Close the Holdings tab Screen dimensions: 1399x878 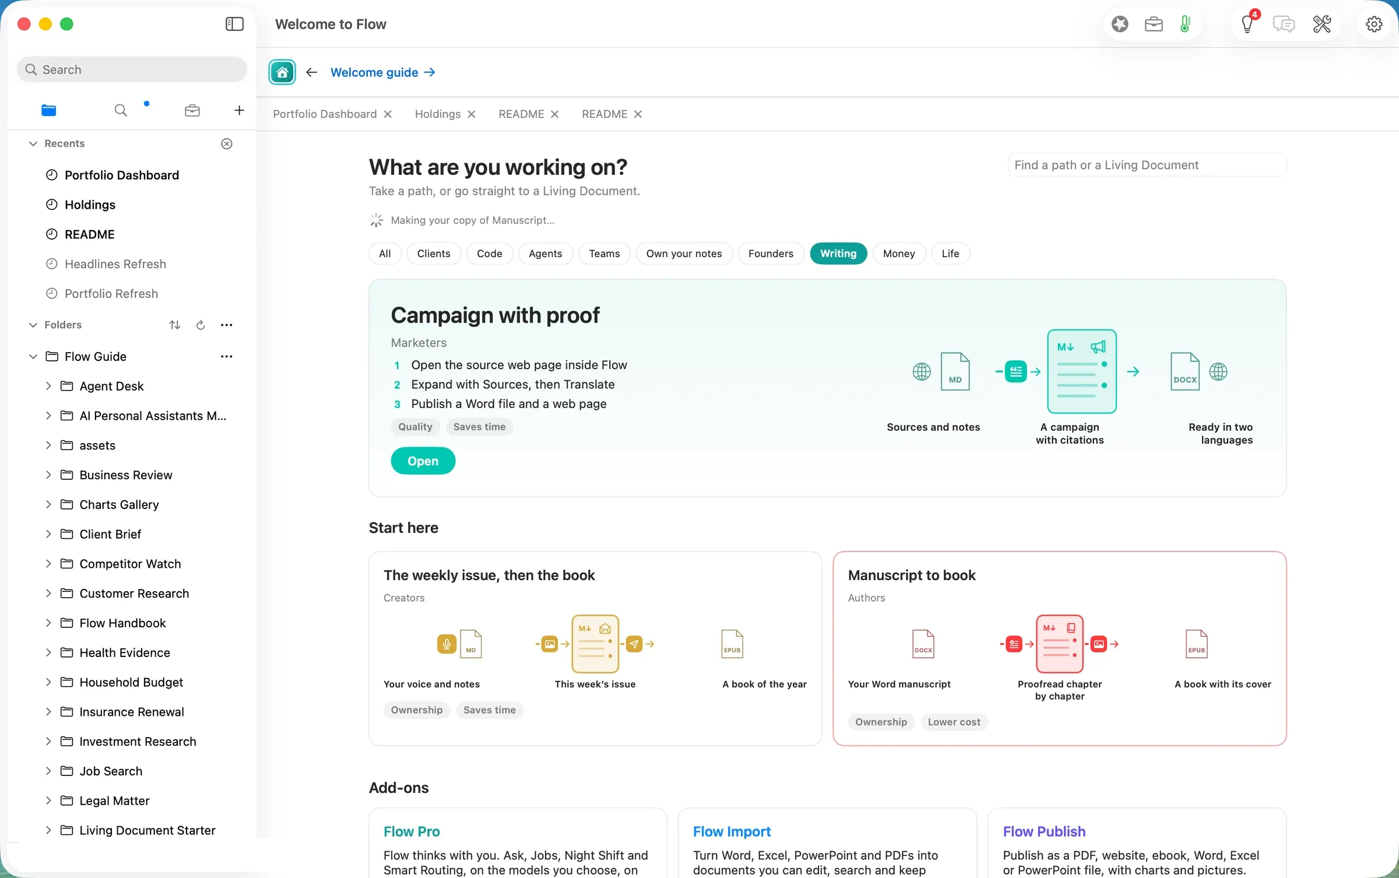(x=472, y=114)
